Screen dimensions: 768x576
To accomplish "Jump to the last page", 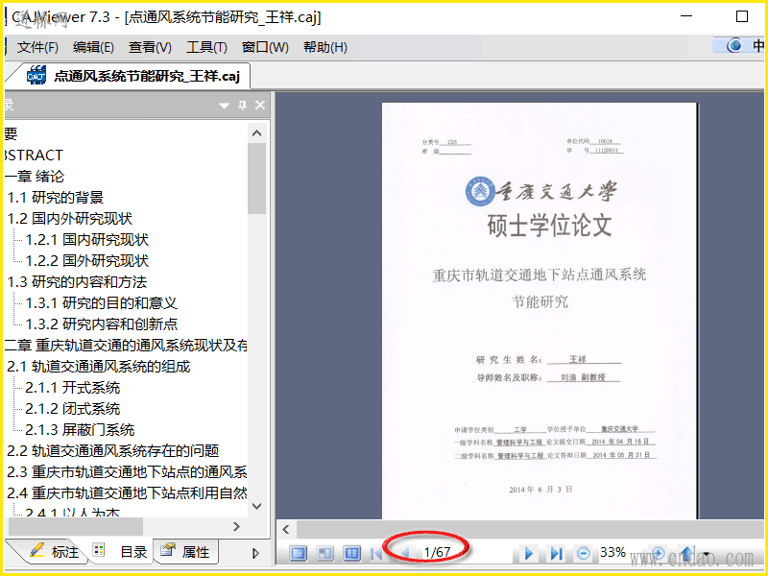I will 556,554.
